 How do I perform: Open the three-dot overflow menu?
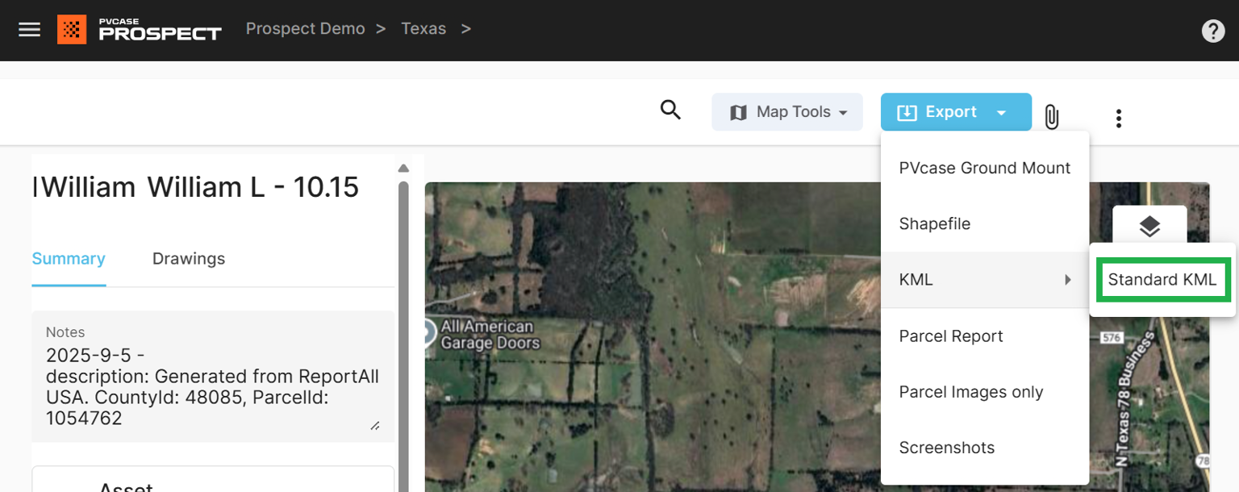[1119, 118]
